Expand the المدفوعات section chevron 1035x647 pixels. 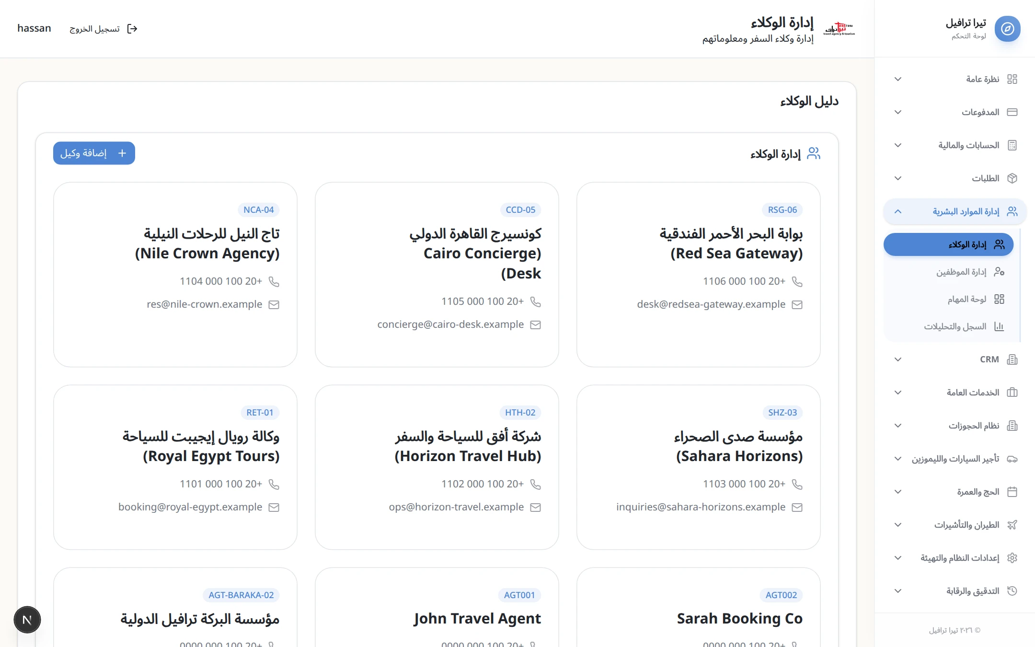coord(898,112)
